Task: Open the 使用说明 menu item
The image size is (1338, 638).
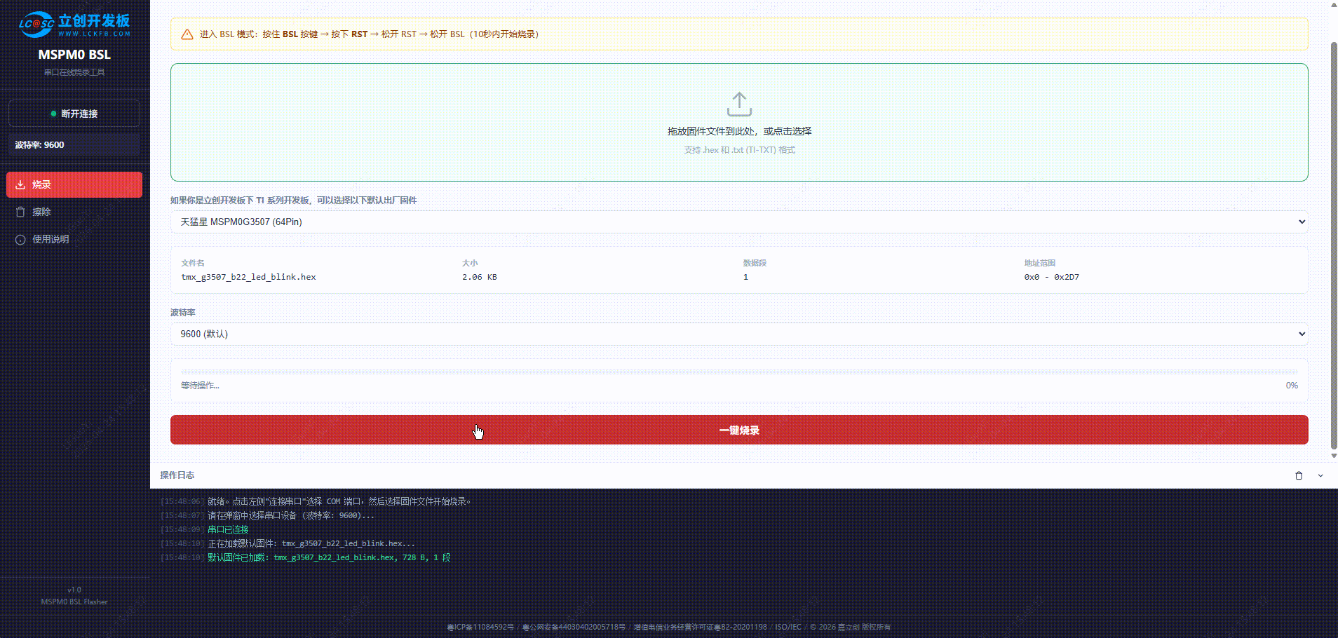Action: (74, 239)
